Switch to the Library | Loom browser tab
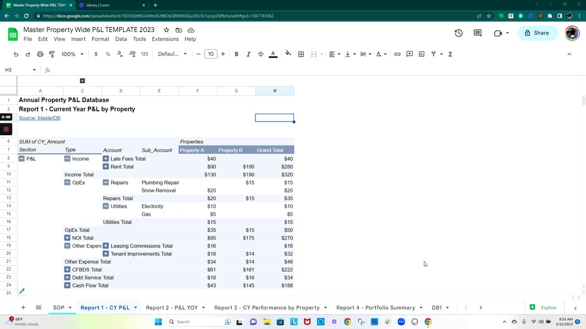 [111, 5]
